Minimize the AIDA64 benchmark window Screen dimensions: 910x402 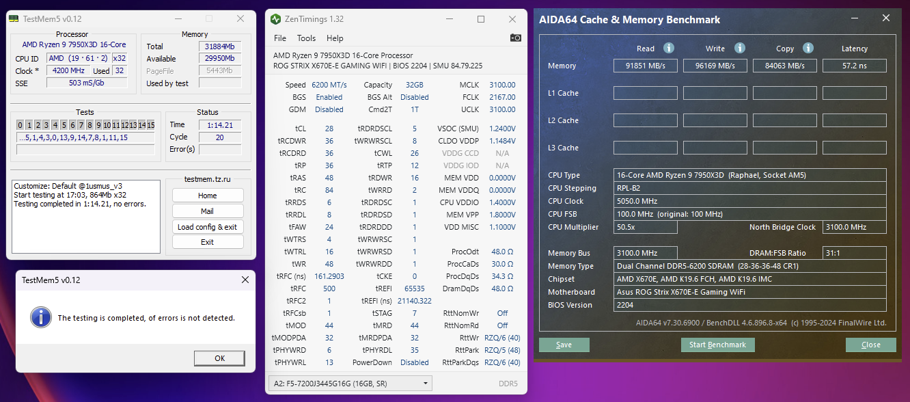pyautogui.click(x=854, y=18)
